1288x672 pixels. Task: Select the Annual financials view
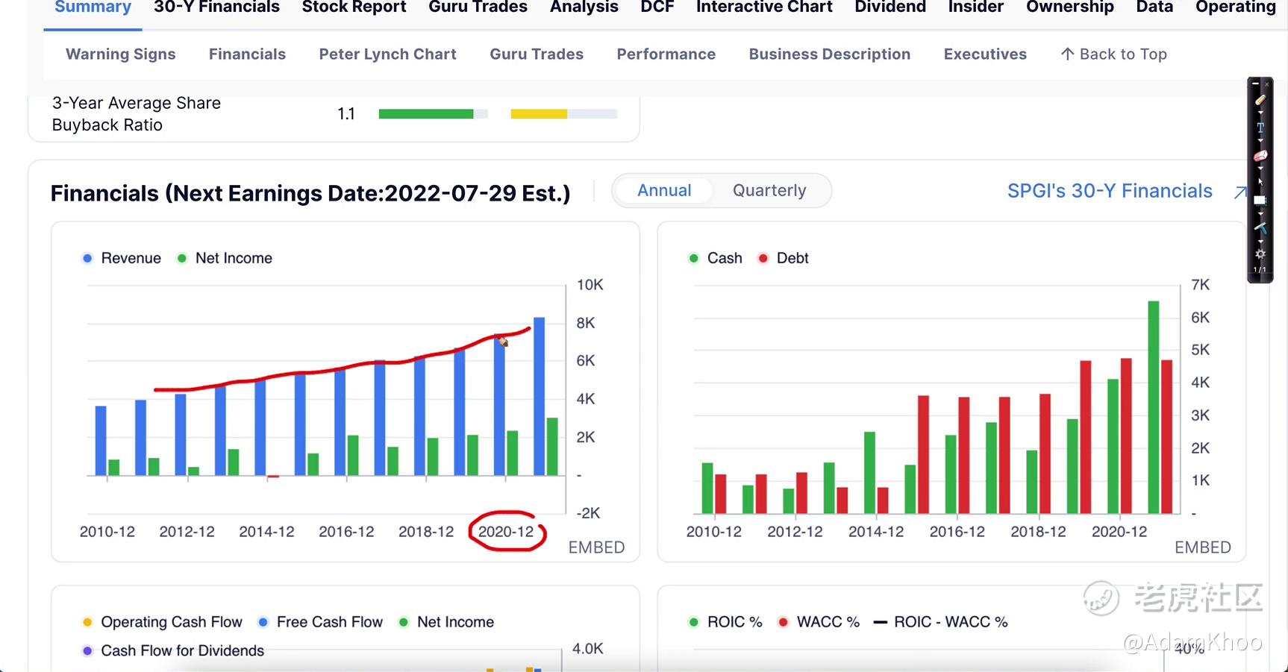pos(663,191)
